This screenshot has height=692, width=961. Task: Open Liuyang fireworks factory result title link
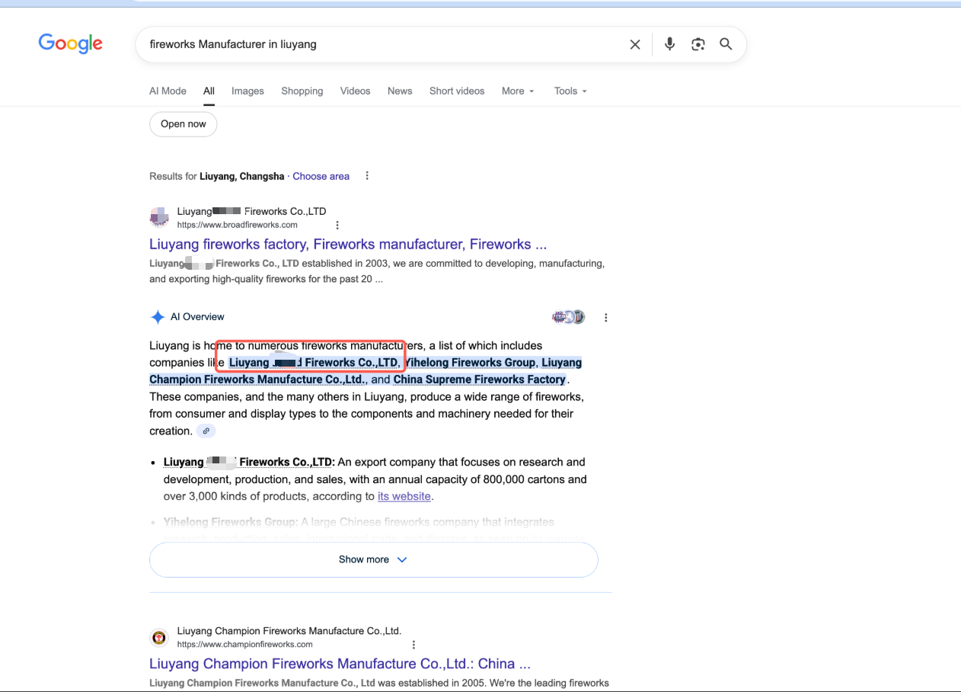point(347,245)
